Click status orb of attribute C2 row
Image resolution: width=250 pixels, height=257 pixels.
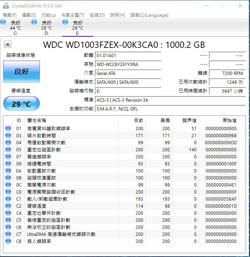[x=8, y=206]
